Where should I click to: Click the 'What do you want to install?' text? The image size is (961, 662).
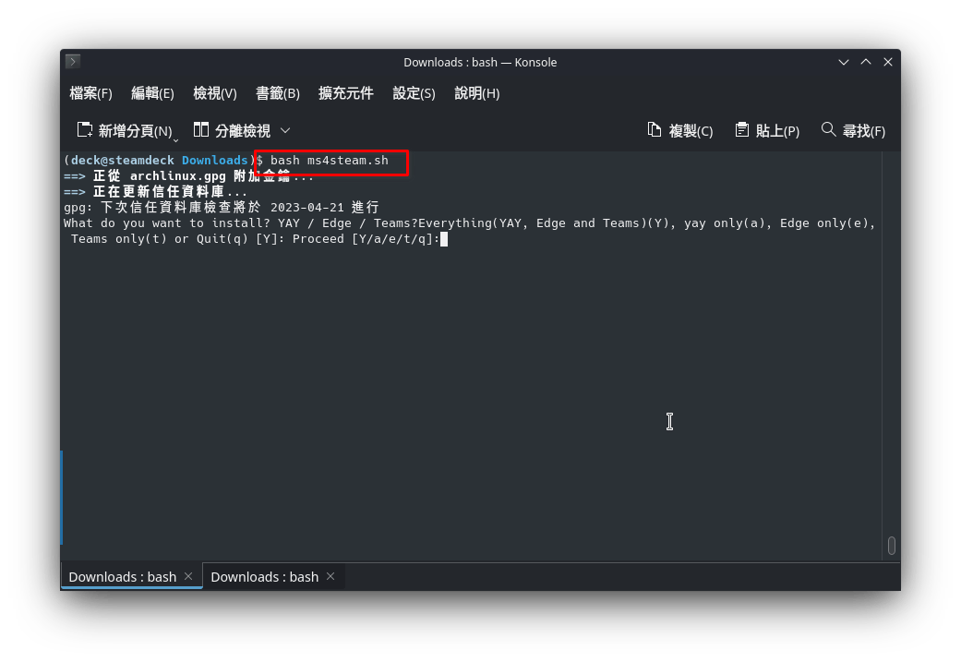[x=167, y=223]
